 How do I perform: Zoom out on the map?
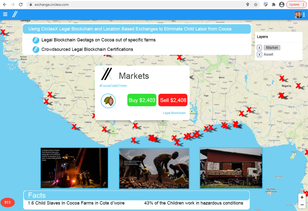302,205
